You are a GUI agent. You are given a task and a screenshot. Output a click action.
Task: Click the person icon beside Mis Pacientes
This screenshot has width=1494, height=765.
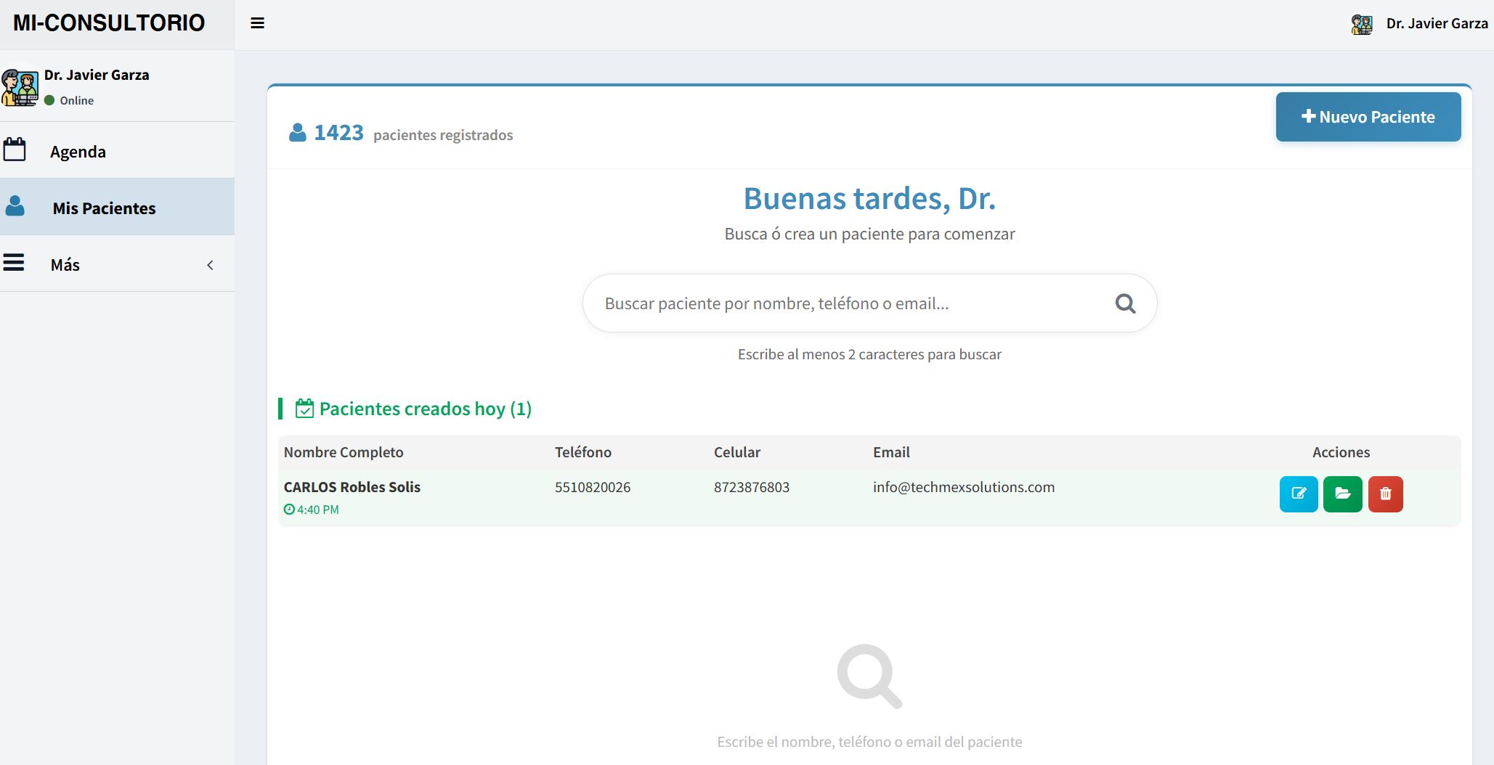click(x=15, y=206)
